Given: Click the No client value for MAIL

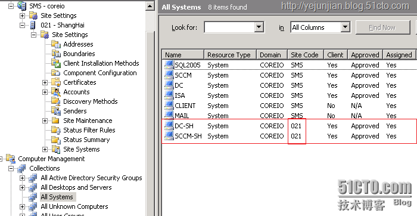Looking at the screenshot, I should pos(331,116).
